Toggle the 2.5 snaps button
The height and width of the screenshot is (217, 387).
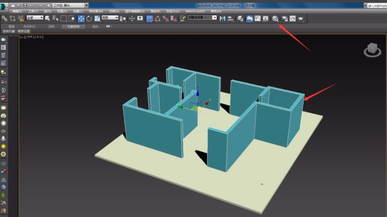[150, 18]
